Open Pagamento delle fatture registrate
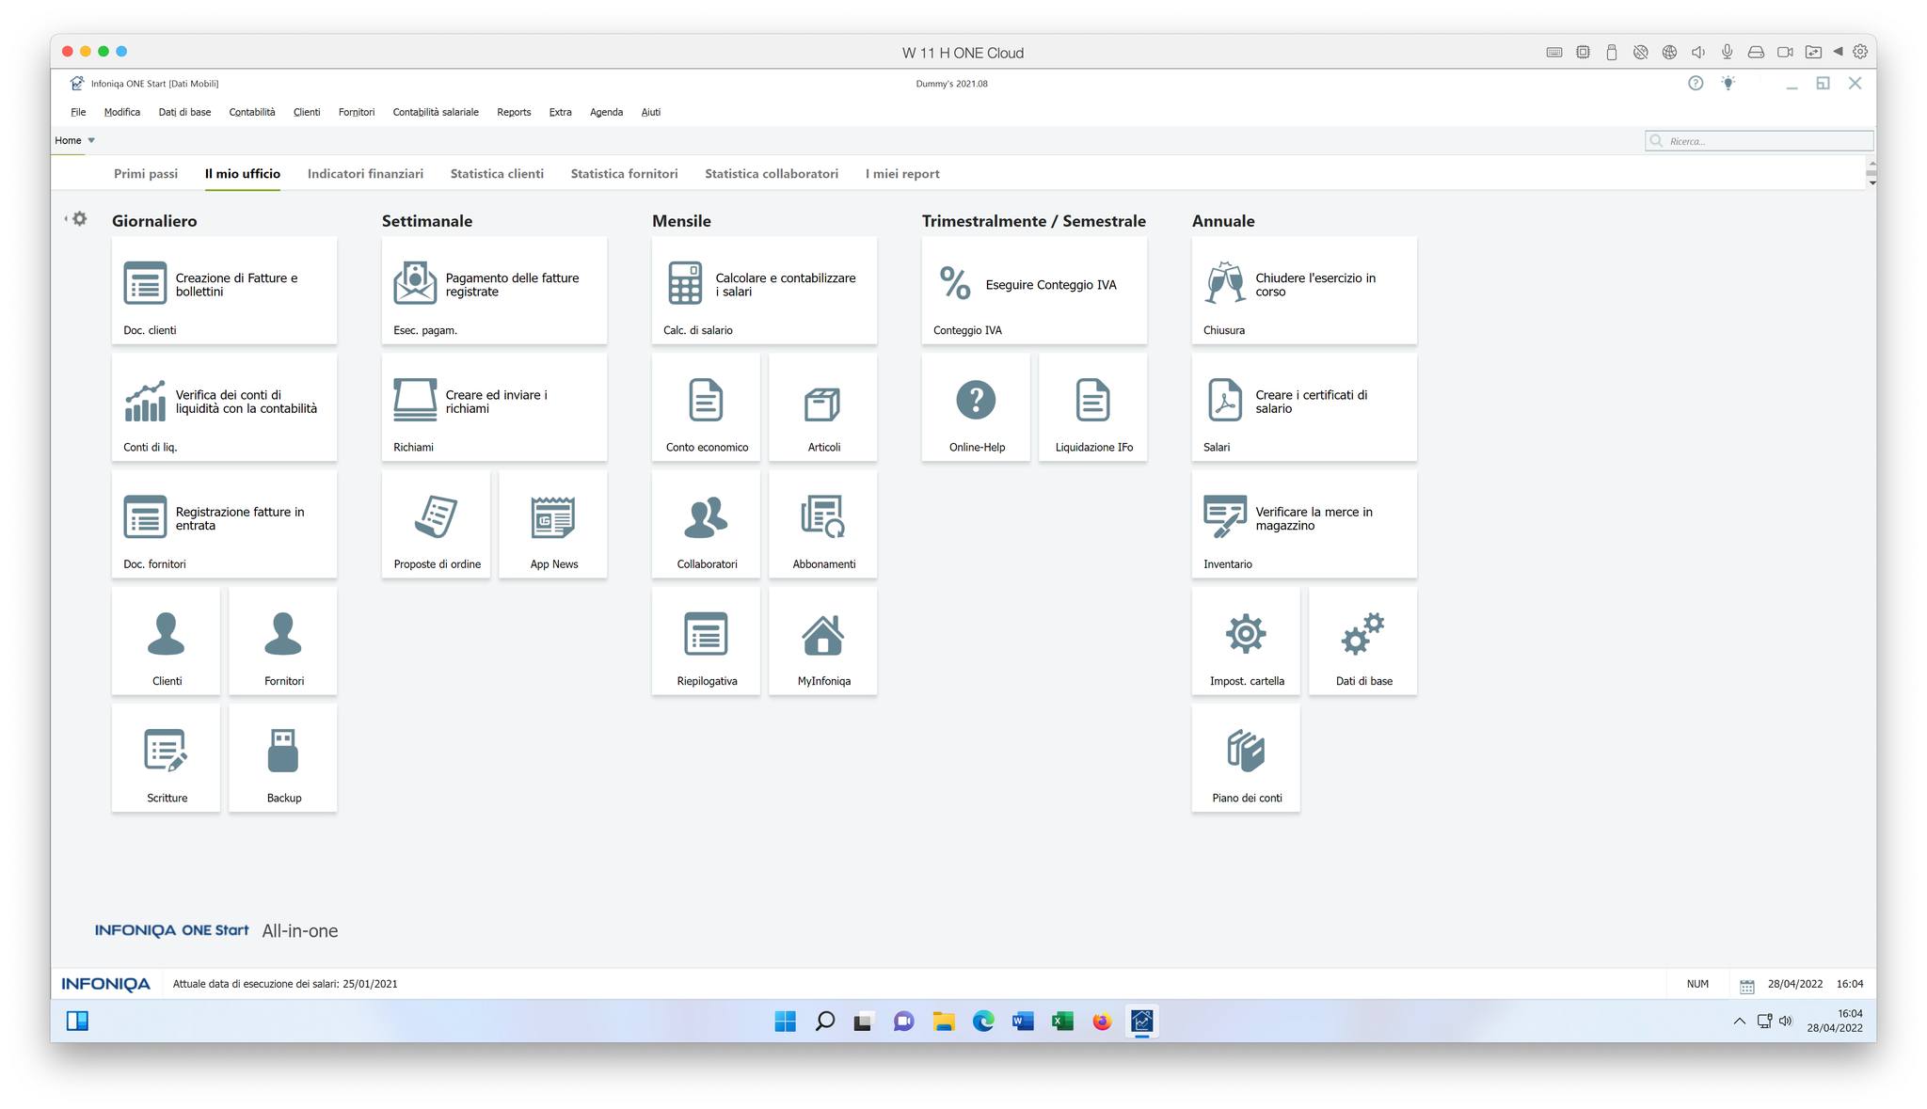 pyautogui.click(x=494, y=290)
